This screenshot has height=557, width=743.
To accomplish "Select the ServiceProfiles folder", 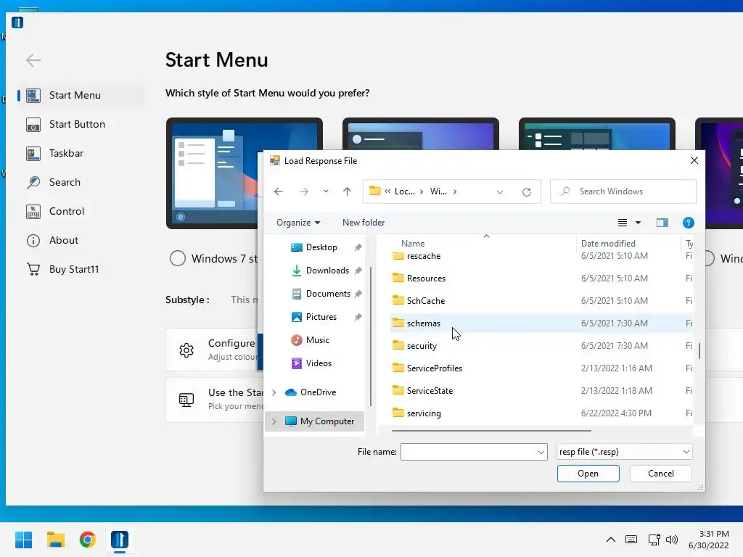I will (540, 368).
